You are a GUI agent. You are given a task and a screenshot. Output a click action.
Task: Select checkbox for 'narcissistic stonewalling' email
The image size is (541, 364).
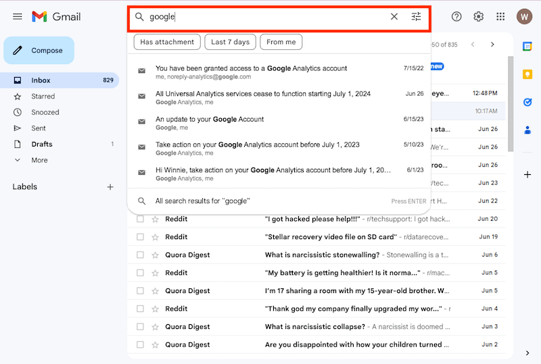[x=140, y=255]
